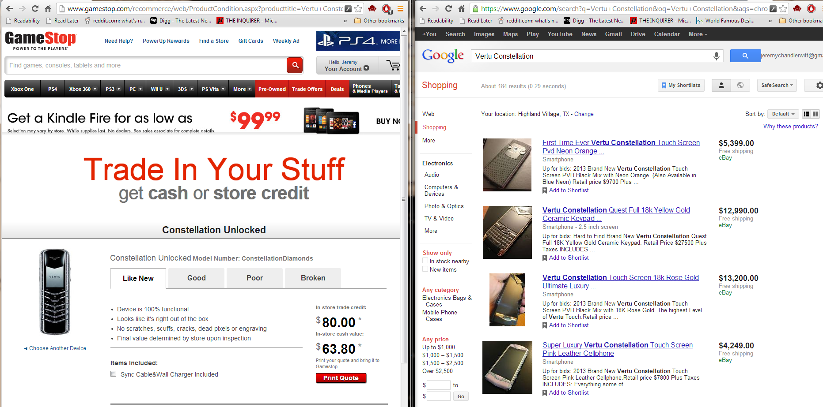Bookmark the Google page with the star
This screenshot has height=407, width=823.
click(783, 8)
